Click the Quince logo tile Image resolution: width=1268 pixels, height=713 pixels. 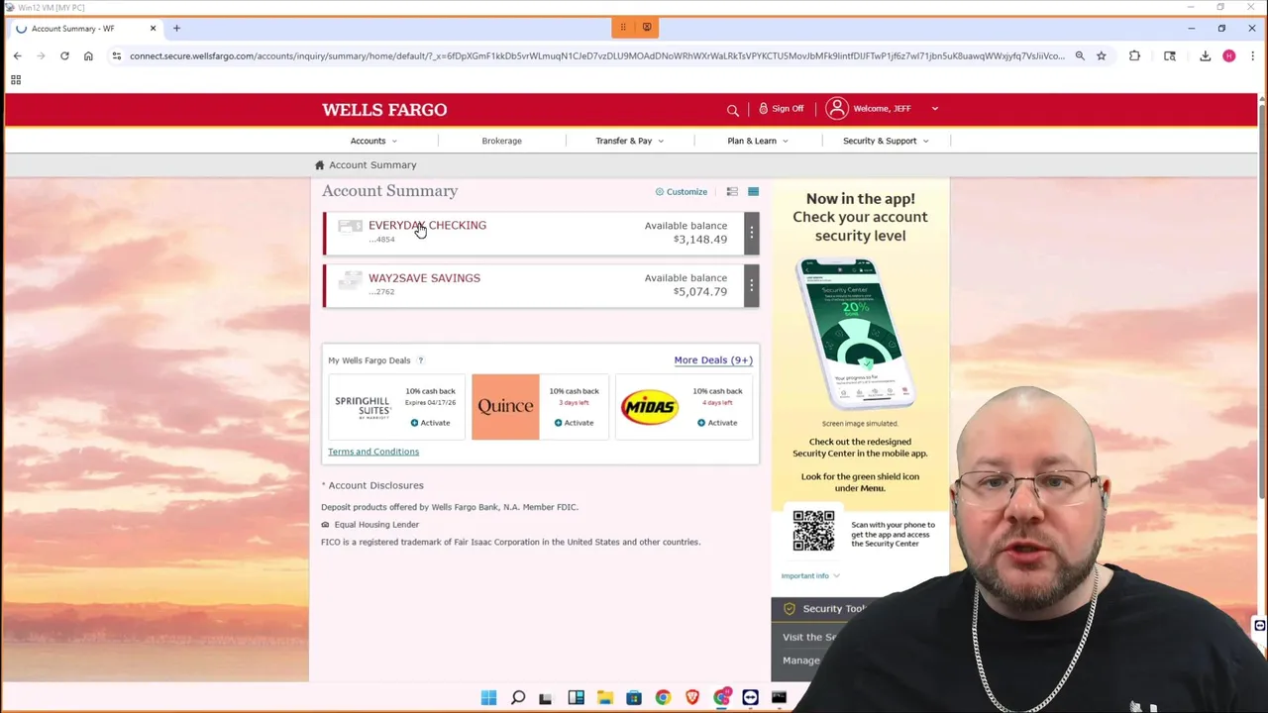point(505,407)
